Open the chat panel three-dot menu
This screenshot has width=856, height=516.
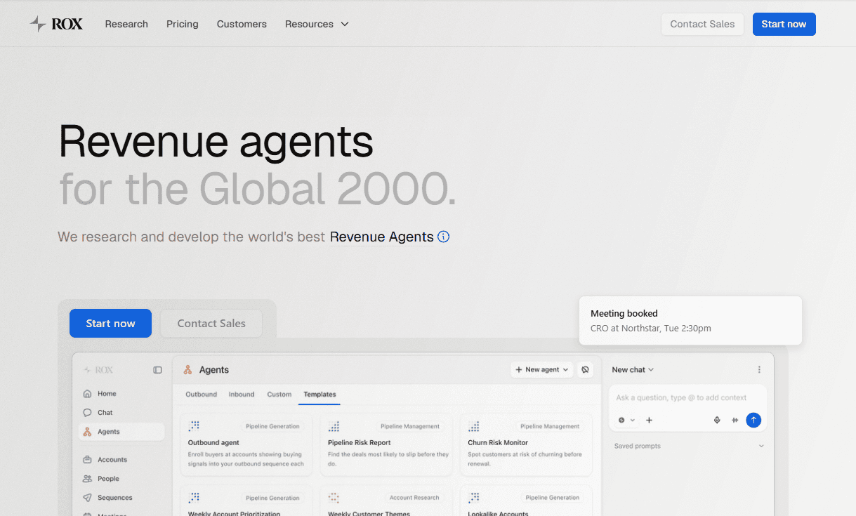click(759, 370)
